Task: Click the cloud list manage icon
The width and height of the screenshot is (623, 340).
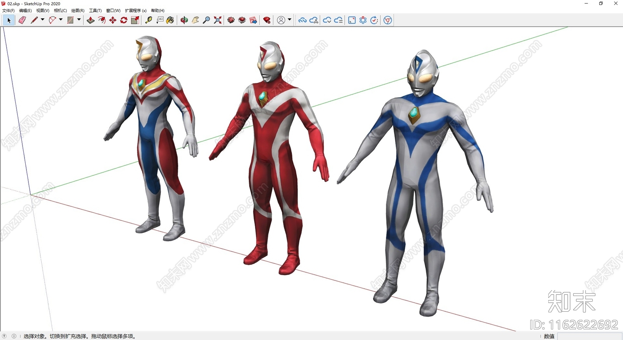Action: pyautogui.click(x=338, y=20)
